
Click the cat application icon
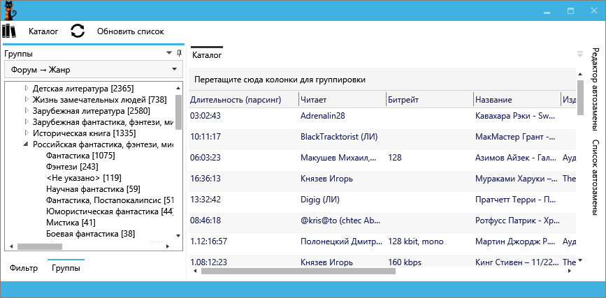pos(10,10)
